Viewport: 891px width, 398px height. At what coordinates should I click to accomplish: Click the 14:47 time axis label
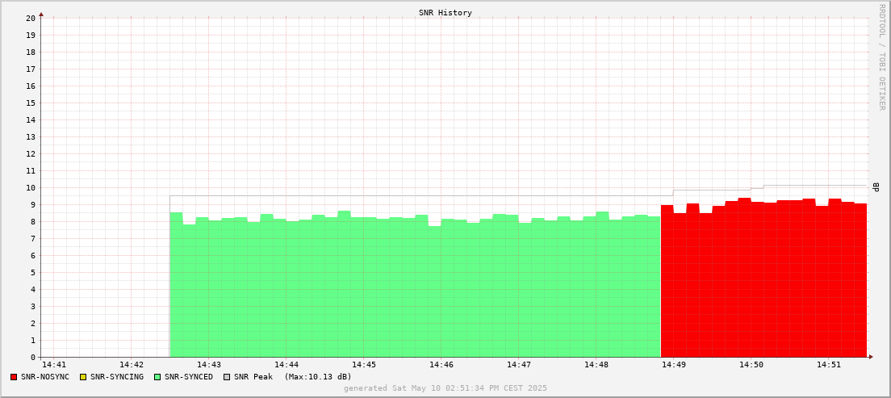[518, 364]
